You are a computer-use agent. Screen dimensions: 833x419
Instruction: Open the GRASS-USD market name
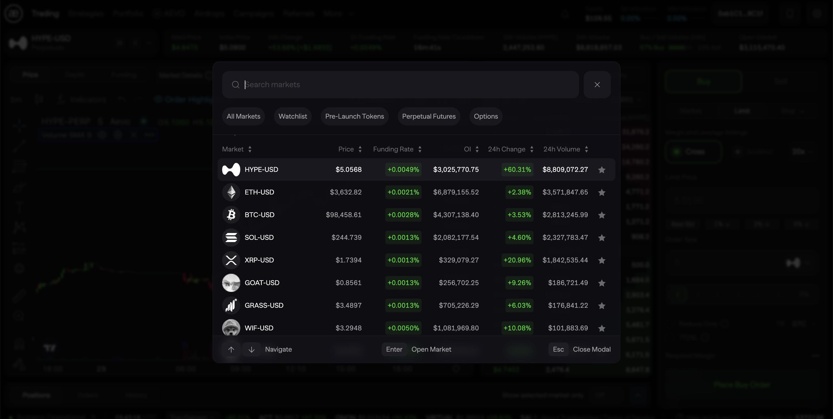264,305
